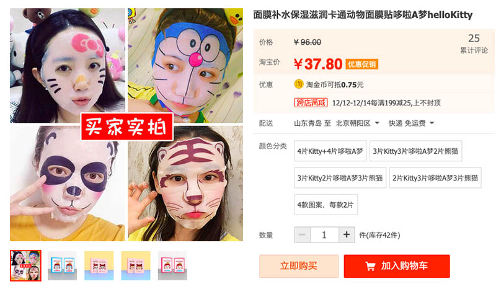Viewport: 496px width, 289px height.
Task: Select the first thumbnail with four faces
Action: pyautogui.click(x=25, y=265)
